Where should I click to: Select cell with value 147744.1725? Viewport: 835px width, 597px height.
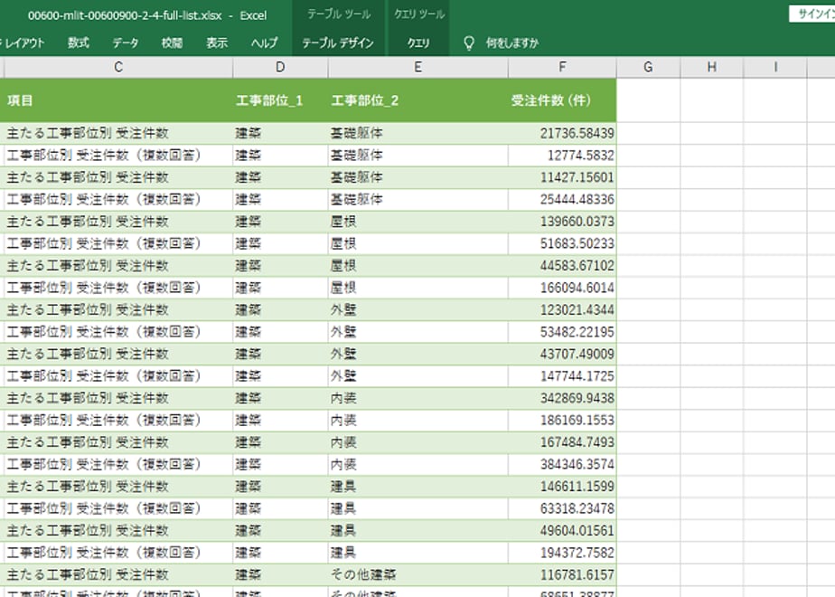pos(562,376)
